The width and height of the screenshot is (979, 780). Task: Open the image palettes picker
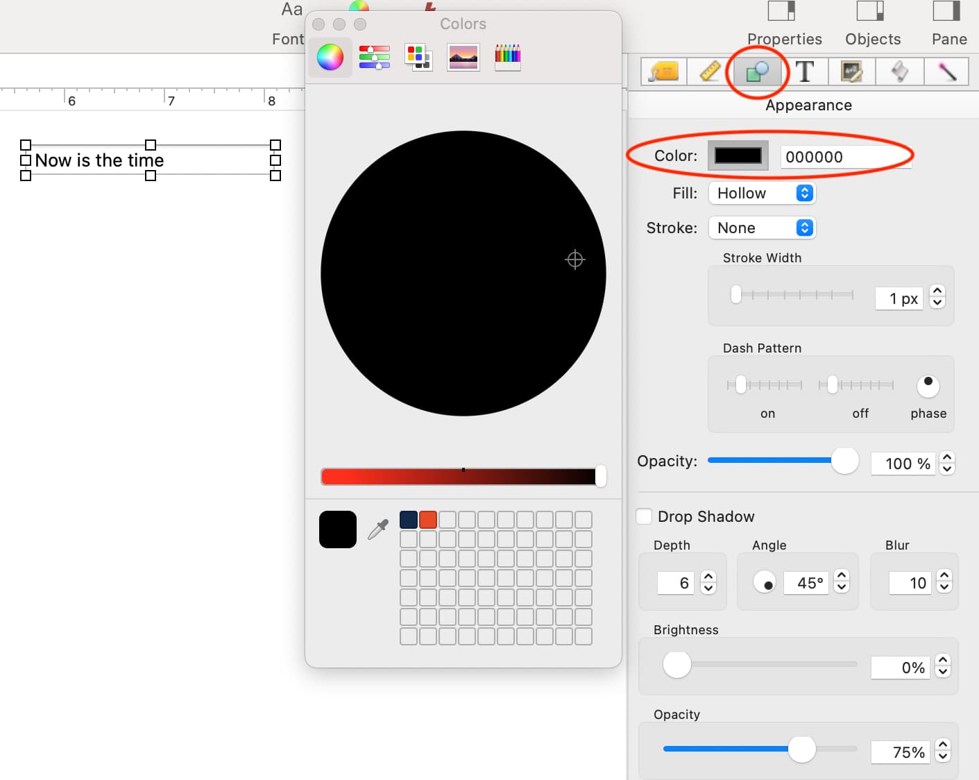click(x=463, y=57)
